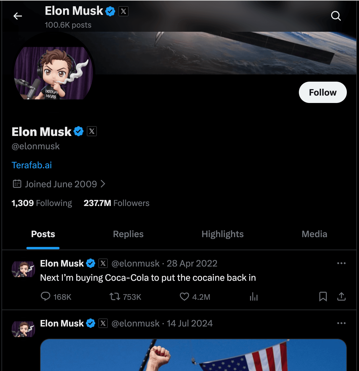
Task: Bookmark the Coca-Cola tweet
Action: coord(323,297)
